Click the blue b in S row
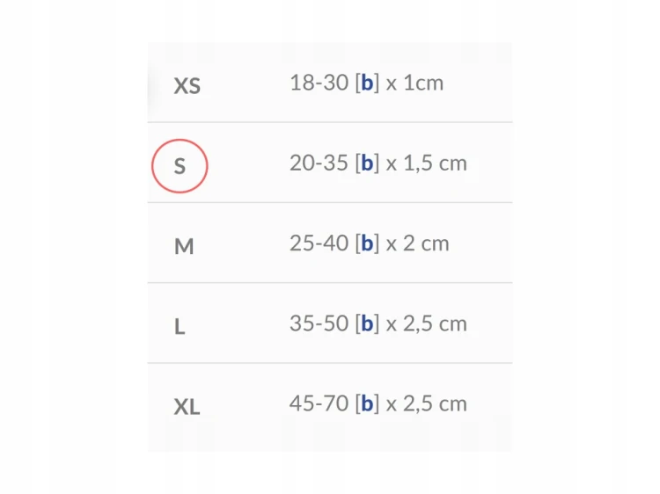Screen dimensions: 660x494 point(368,163)
